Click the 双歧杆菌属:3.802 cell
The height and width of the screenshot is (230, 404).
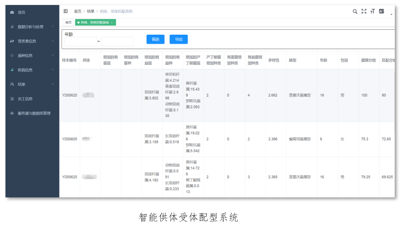point(152,95)
